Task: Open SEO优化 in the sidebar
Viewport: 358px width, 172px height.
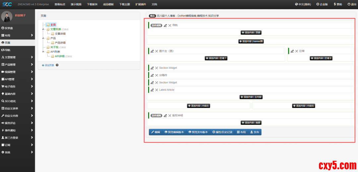Action: coord(18,101)
